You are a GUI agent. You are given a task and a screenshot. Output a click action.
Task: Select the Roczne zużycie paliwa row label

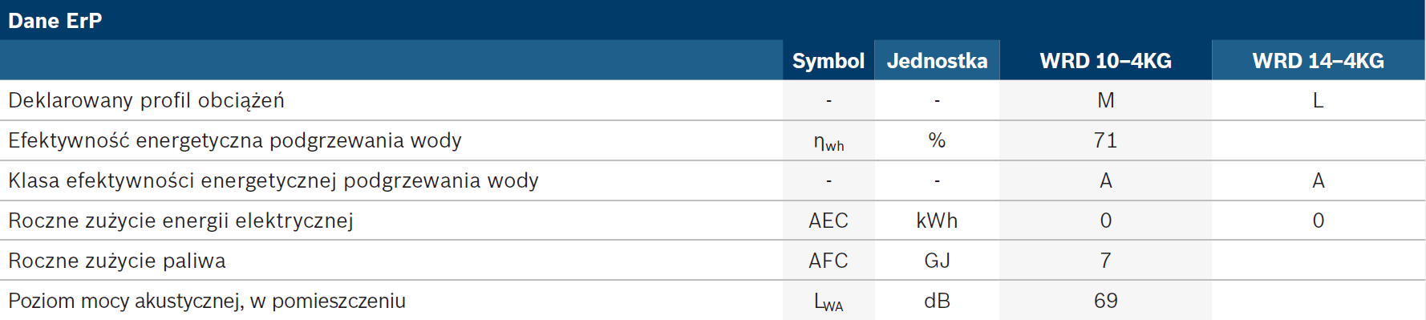(117, 261)
